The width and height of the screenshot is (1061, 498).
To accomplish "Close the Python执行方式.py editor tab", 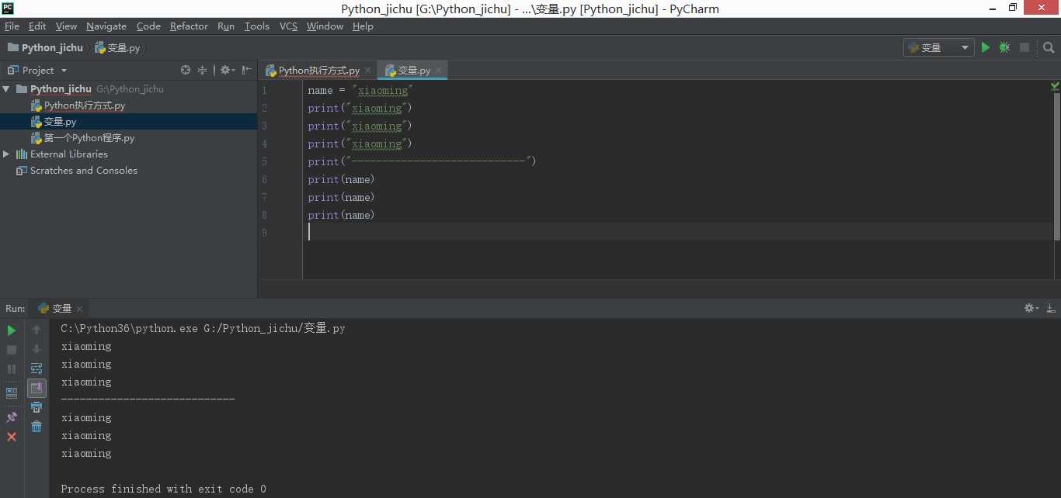I will [x=367, y=71].
